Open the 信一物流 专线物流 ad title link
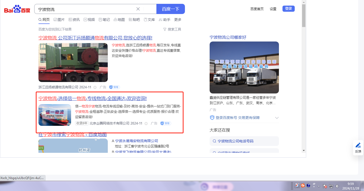Image resolution: width=364 pixels, height=191 pixels. 92,99
